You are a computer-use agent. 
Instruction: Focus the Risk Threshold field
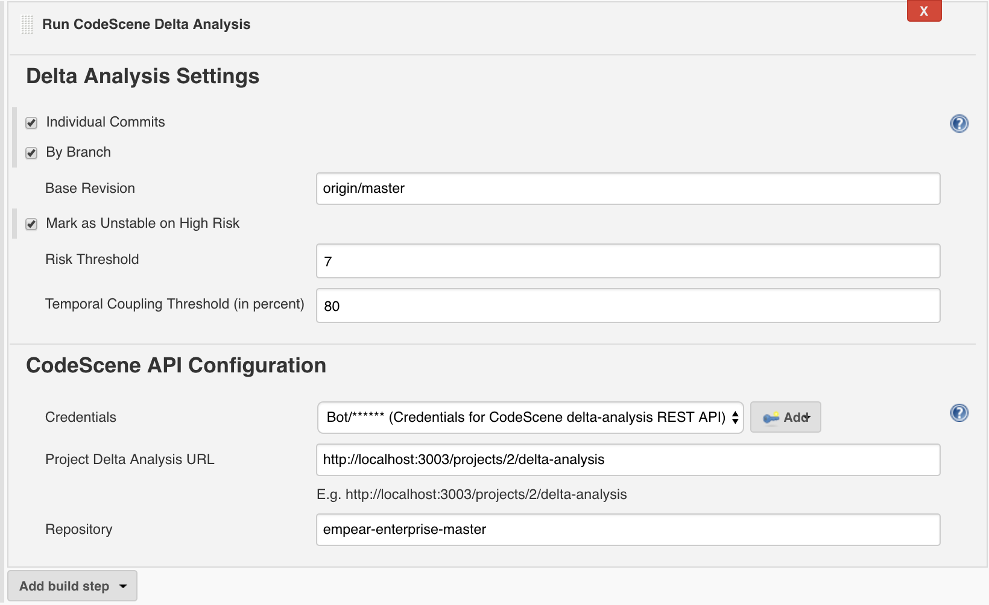[627, 261]
